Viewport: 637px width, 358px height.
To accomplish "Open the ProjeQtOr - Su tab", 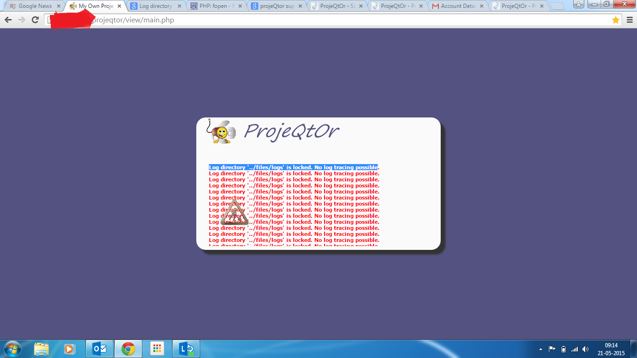I will 337,6.
